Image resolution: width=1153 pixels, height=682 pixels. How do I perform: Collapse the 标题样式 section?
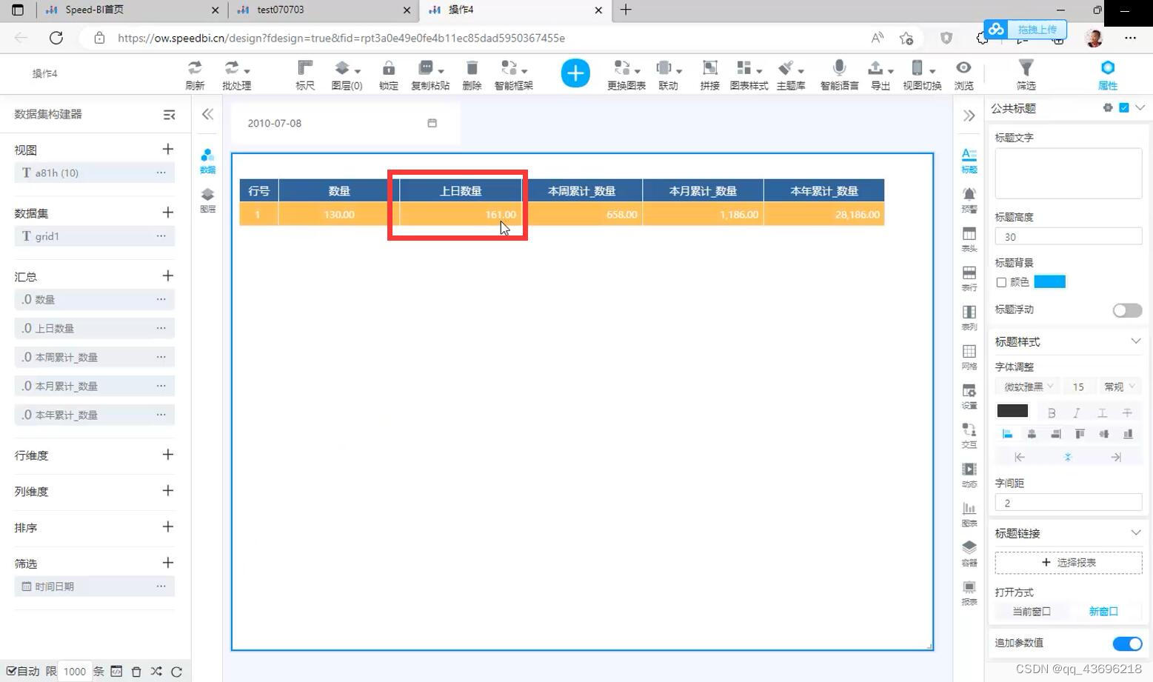[1135, 341]
